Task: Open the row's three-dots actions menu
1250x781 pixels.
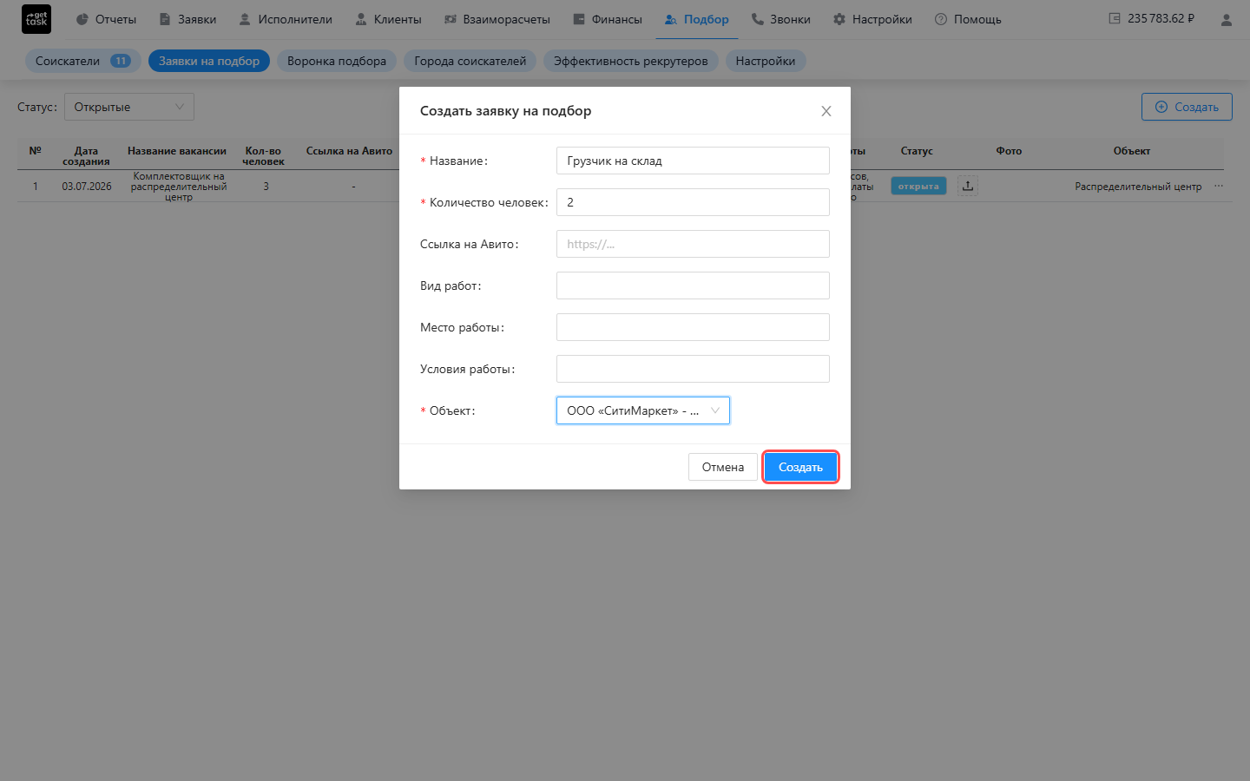Action: click(1219, 186)
